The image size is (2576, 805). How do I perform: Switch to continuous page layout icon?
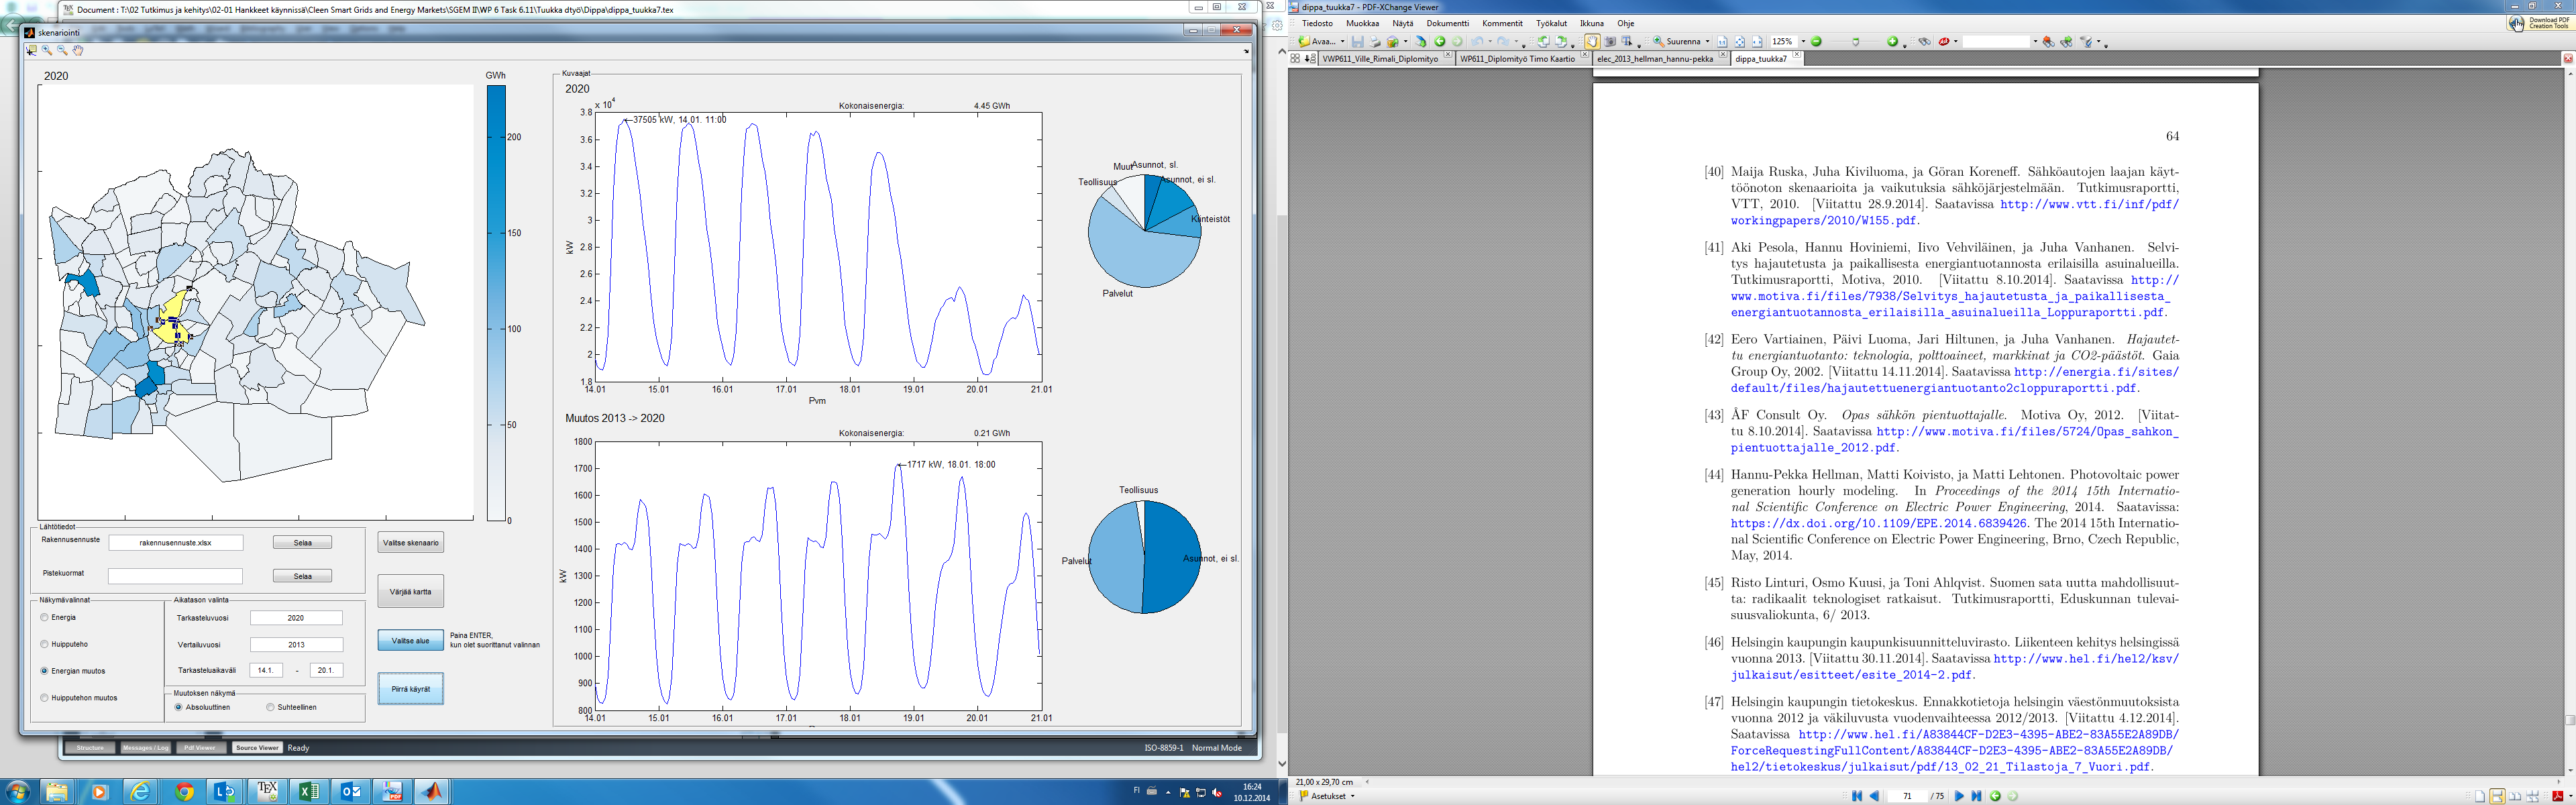[x=2497, y=796]
